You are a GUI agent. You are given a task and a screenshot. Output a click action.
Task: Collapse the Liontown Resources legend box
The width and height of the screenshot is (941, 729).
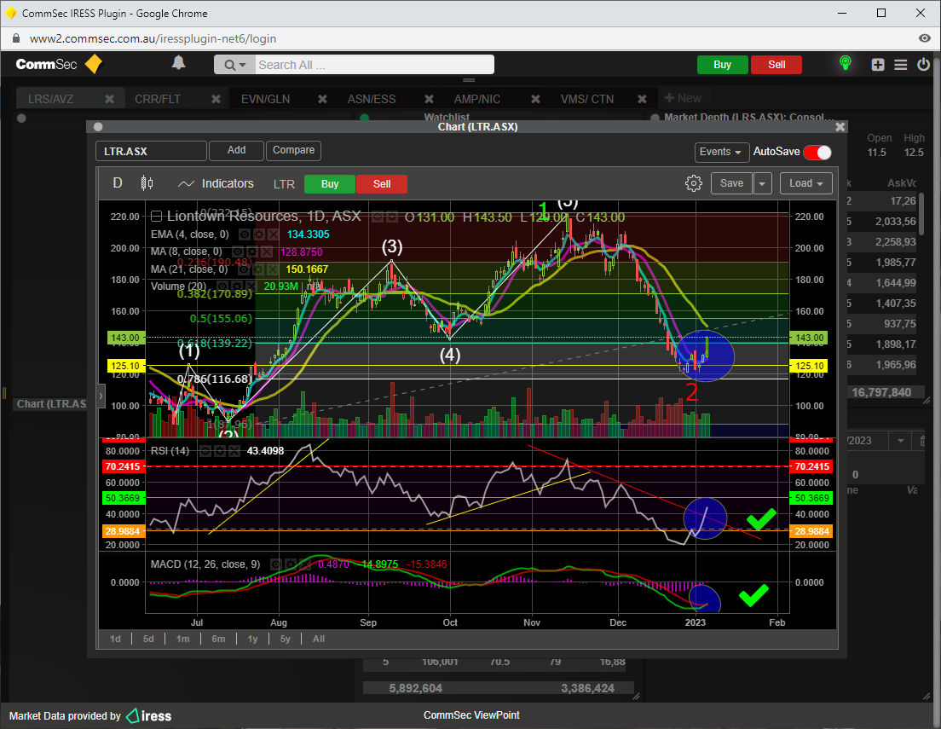coord(156,217)
